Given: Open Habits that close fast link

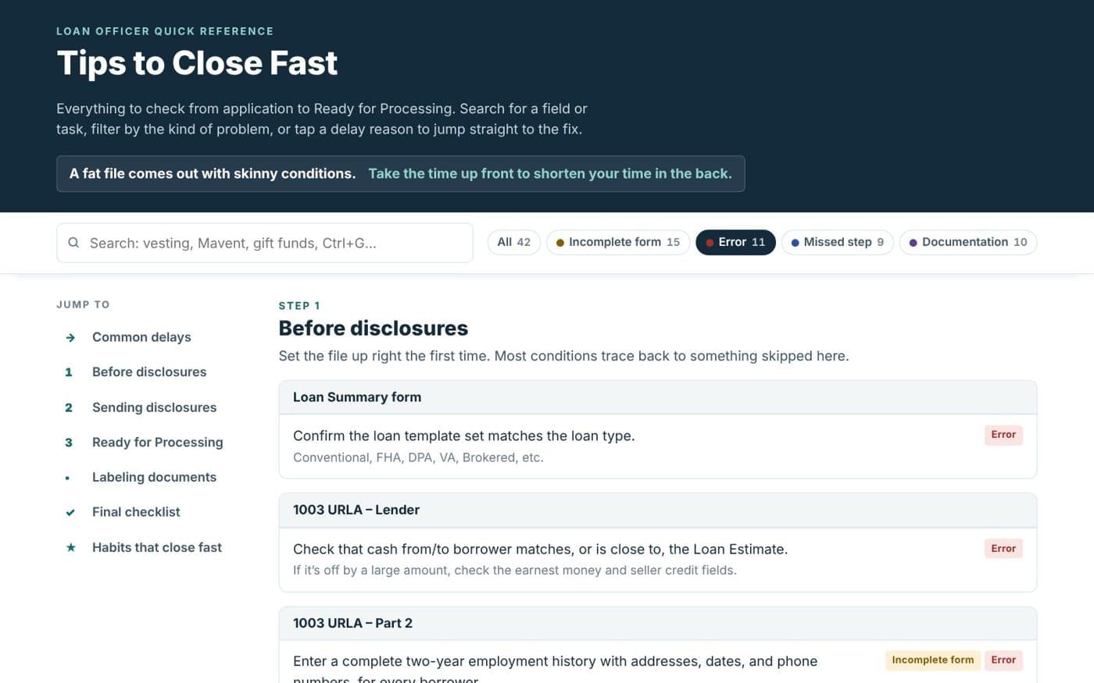Looking at the screenshot, I should pyautogui.click(x=157, y=547).
